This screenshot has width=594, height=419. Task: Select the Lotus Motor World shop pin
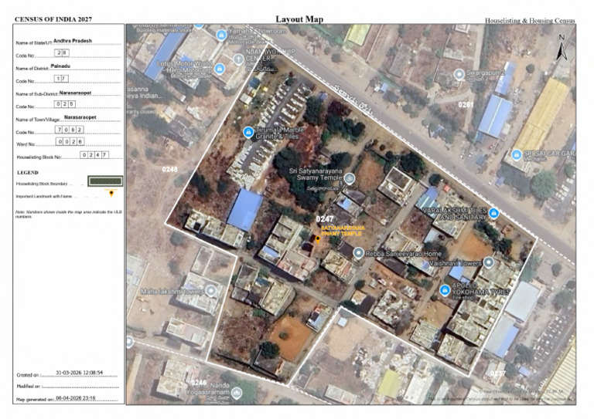click(x=220, y=69)
